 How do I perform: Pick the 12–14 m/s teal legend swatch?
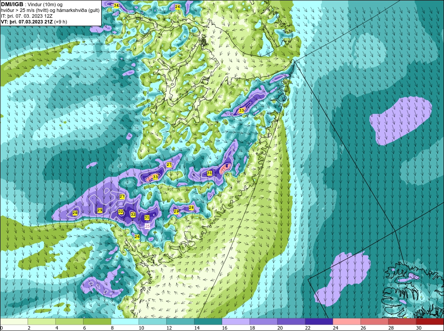[180, 322]
